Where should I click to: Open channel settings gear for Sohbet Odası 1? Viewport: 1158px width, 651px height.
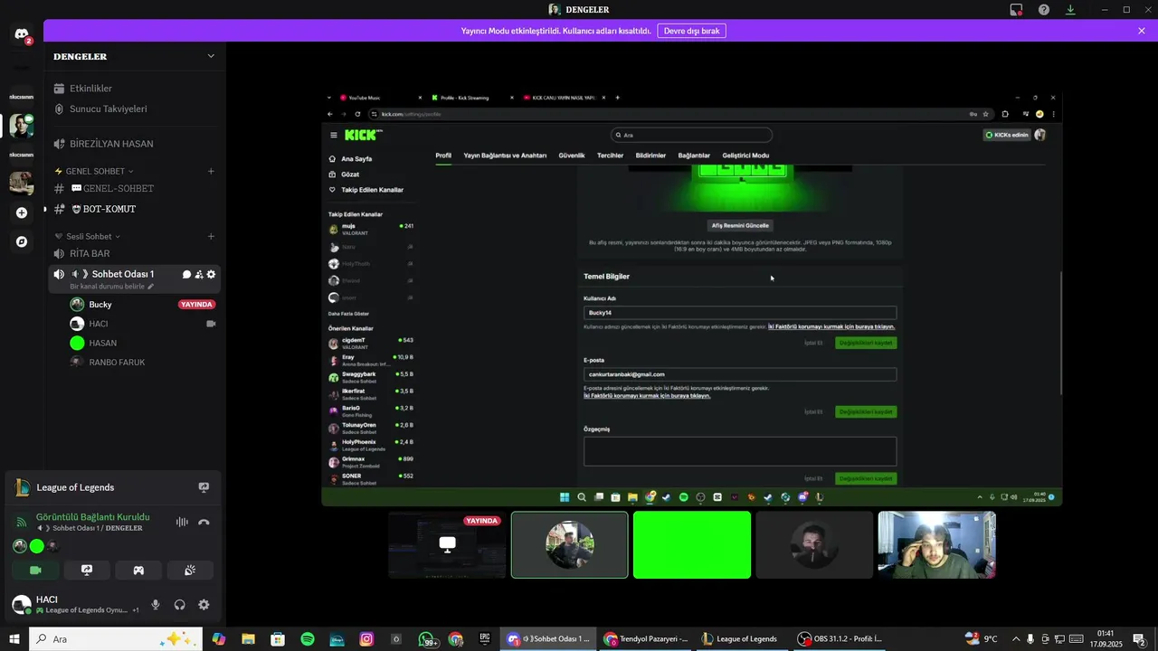click(x=211, y=274)
